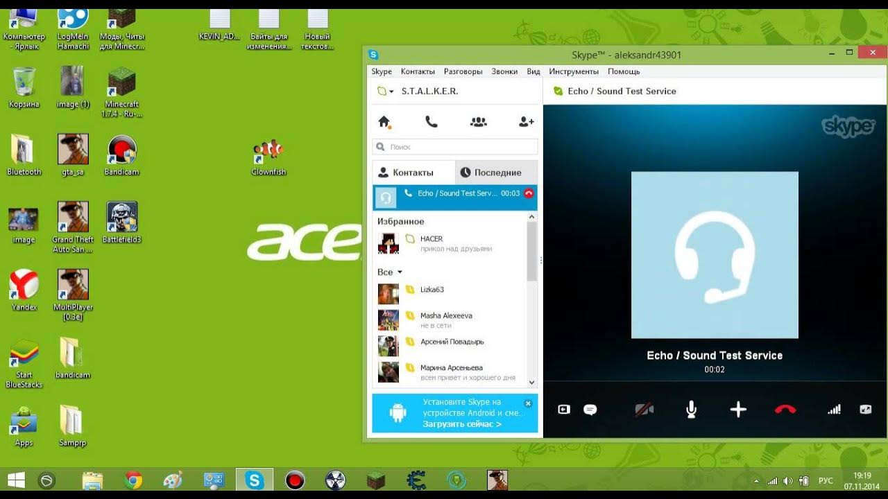Open the Корзина recycle bin icon
This screenshot has width=888, height=499.
point(24,87)
